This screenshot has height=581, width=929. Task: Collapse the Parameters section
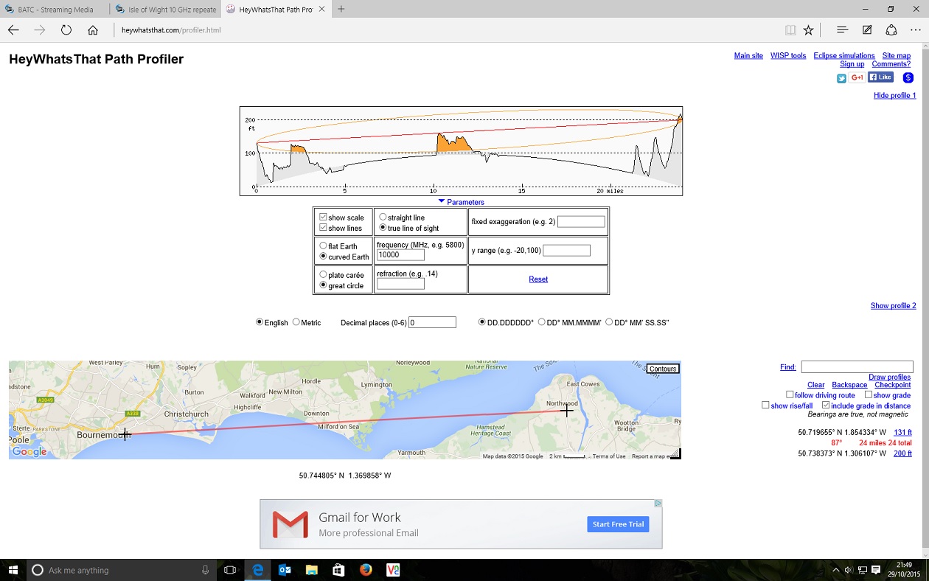[x=461, y=202]
